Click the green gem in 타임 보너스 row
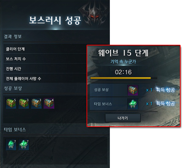Screen dimensions: 183x168 click(133, 104)
